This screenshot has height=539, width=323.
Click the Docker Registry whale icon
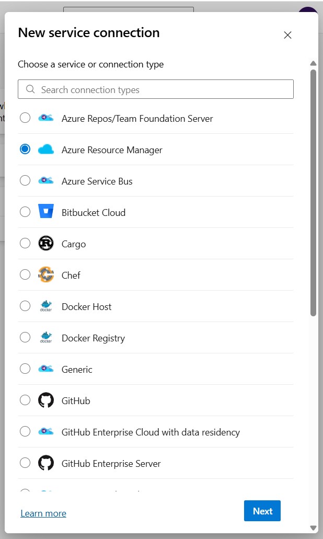tap(47, 337)
